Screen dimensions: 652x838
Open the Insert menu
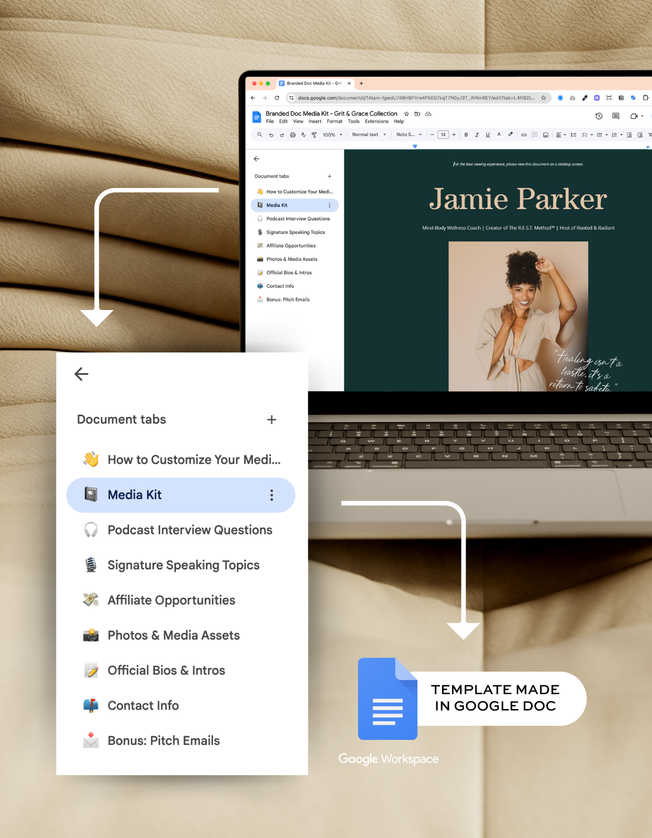315,122
